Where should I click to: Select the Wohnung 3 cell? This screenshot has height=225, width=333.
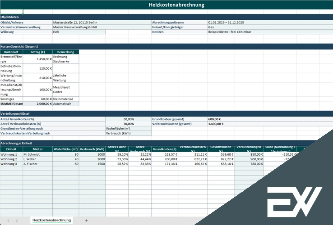point(11,164)
